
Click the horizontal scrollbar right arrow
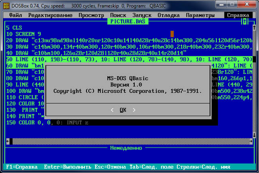(x=251, y=141)
